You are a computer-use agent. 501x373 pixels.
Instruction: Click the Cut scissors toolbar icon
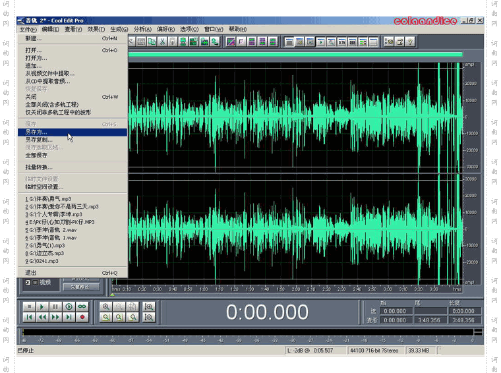162,42
